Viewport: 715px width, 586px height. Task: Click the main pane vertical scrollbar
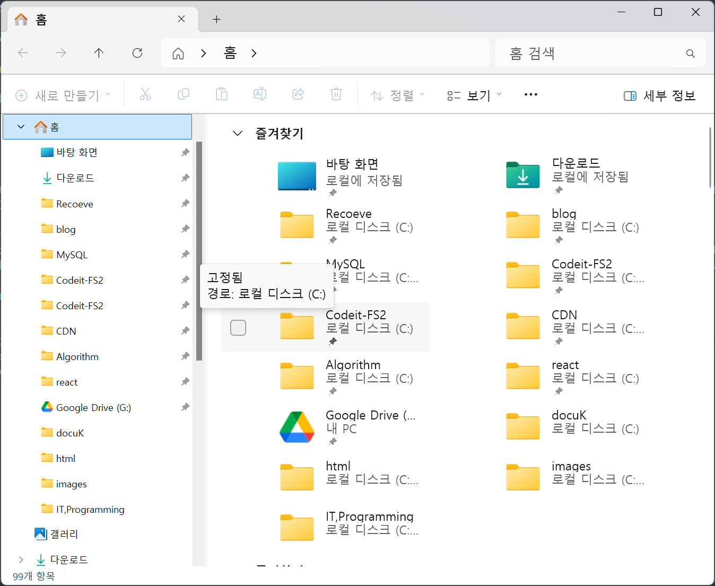pos(710,157)
